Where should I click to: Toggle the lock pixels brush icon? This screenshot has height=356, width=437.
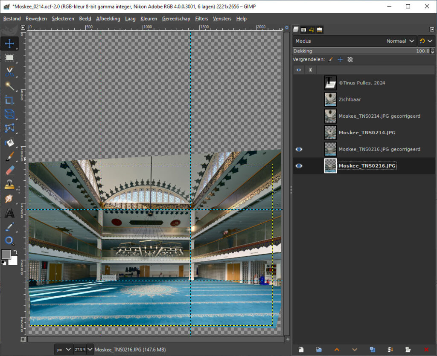[331, 60]
